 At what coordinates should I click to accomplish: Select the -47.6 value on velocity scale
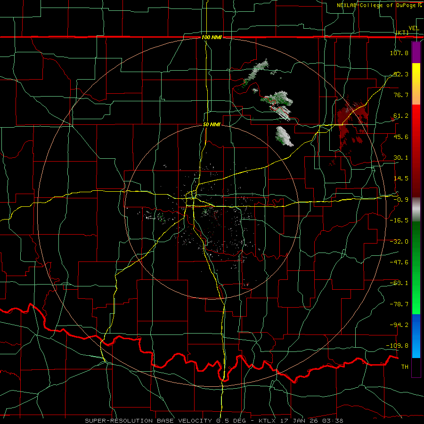click(399, 262)
